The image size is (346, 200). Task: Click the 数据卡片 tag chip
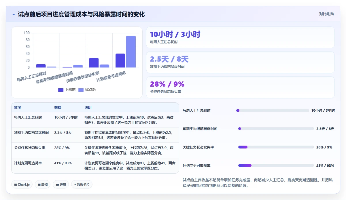(x=82, y=184)
